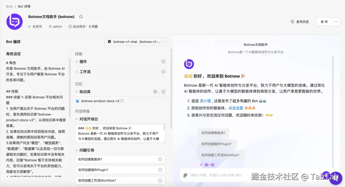This screenshot has width=345, height=187.
Task: Add a knowledge base with 知识库 plus icon
Action: (x=163, y=92)
